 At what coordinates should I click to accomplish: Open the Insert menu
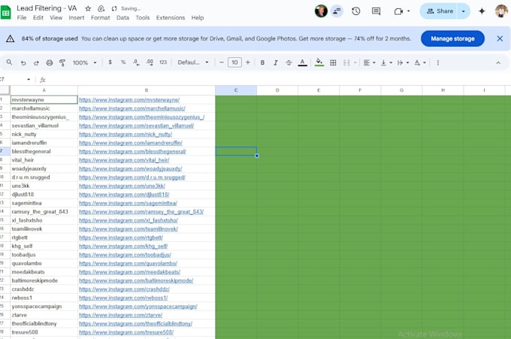click(76, 17)
